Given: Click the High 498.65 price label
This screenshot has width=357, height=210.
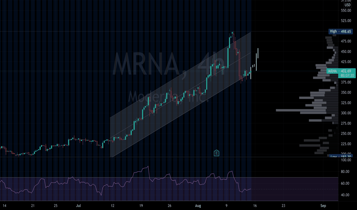Looking at the screenshot, I should point(341,31).
